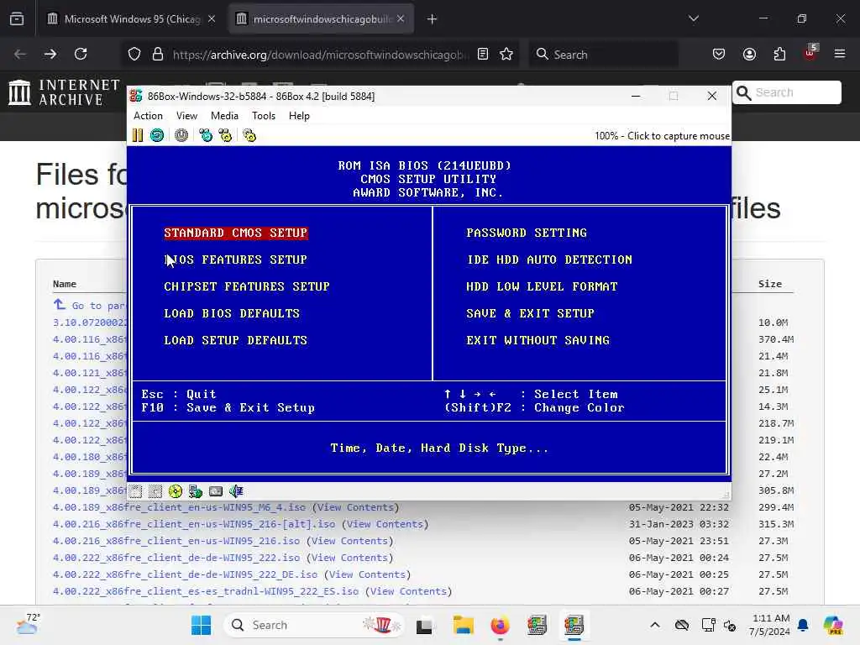Viewport: 860px width, 645px height.
Task: Select BIOS FEATURES SETUP entry
Action: [x=236, y=260]
